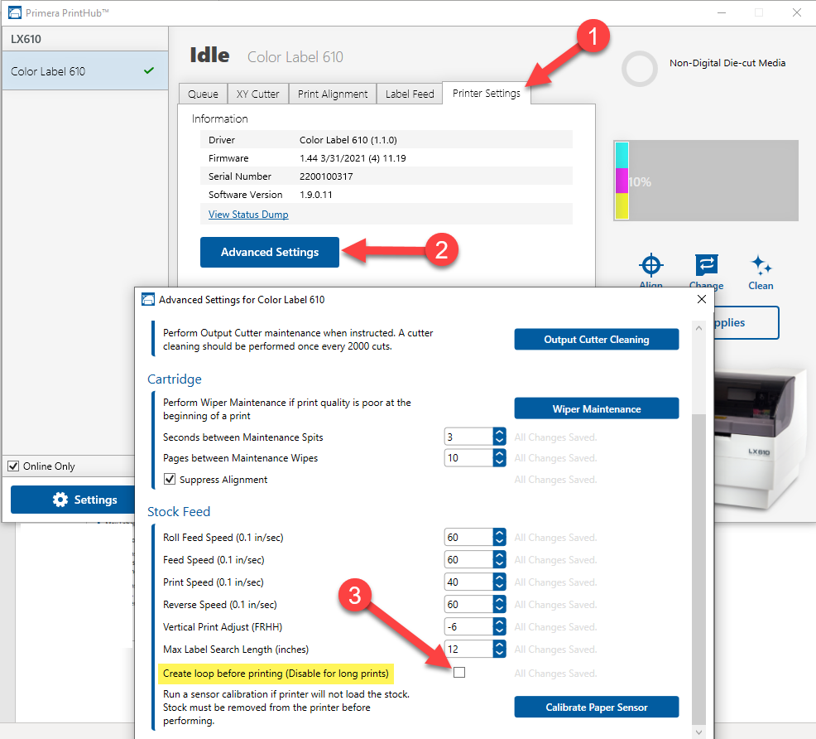
Task: Close the Advanced Settings dialog
Action: tap(702, 299)
